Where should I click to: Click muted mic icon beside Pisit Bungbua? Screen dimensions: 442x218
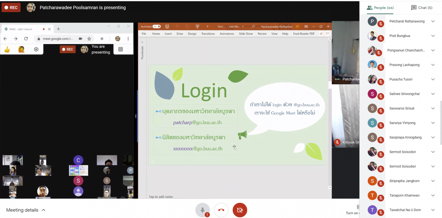click(381, 39)
